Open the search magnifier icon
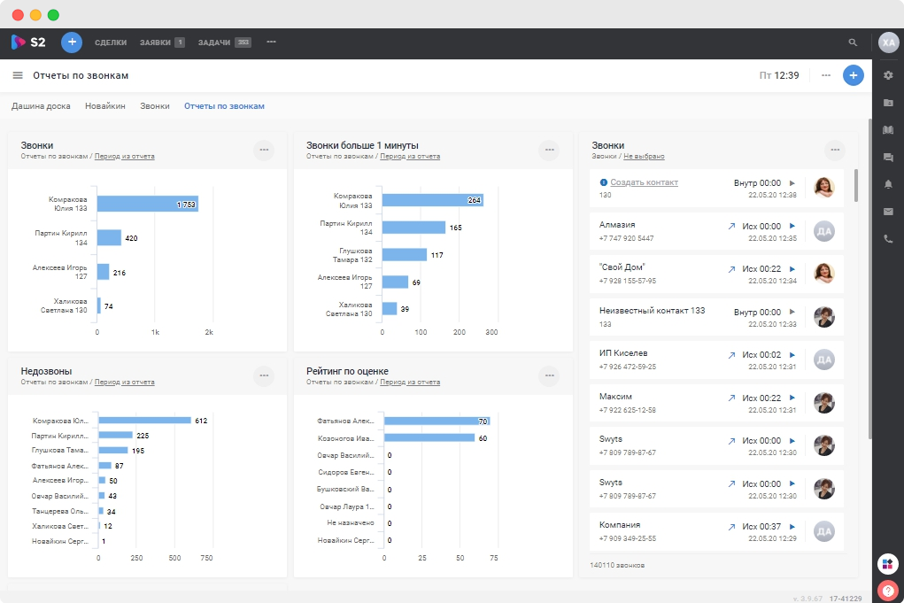 853,43
